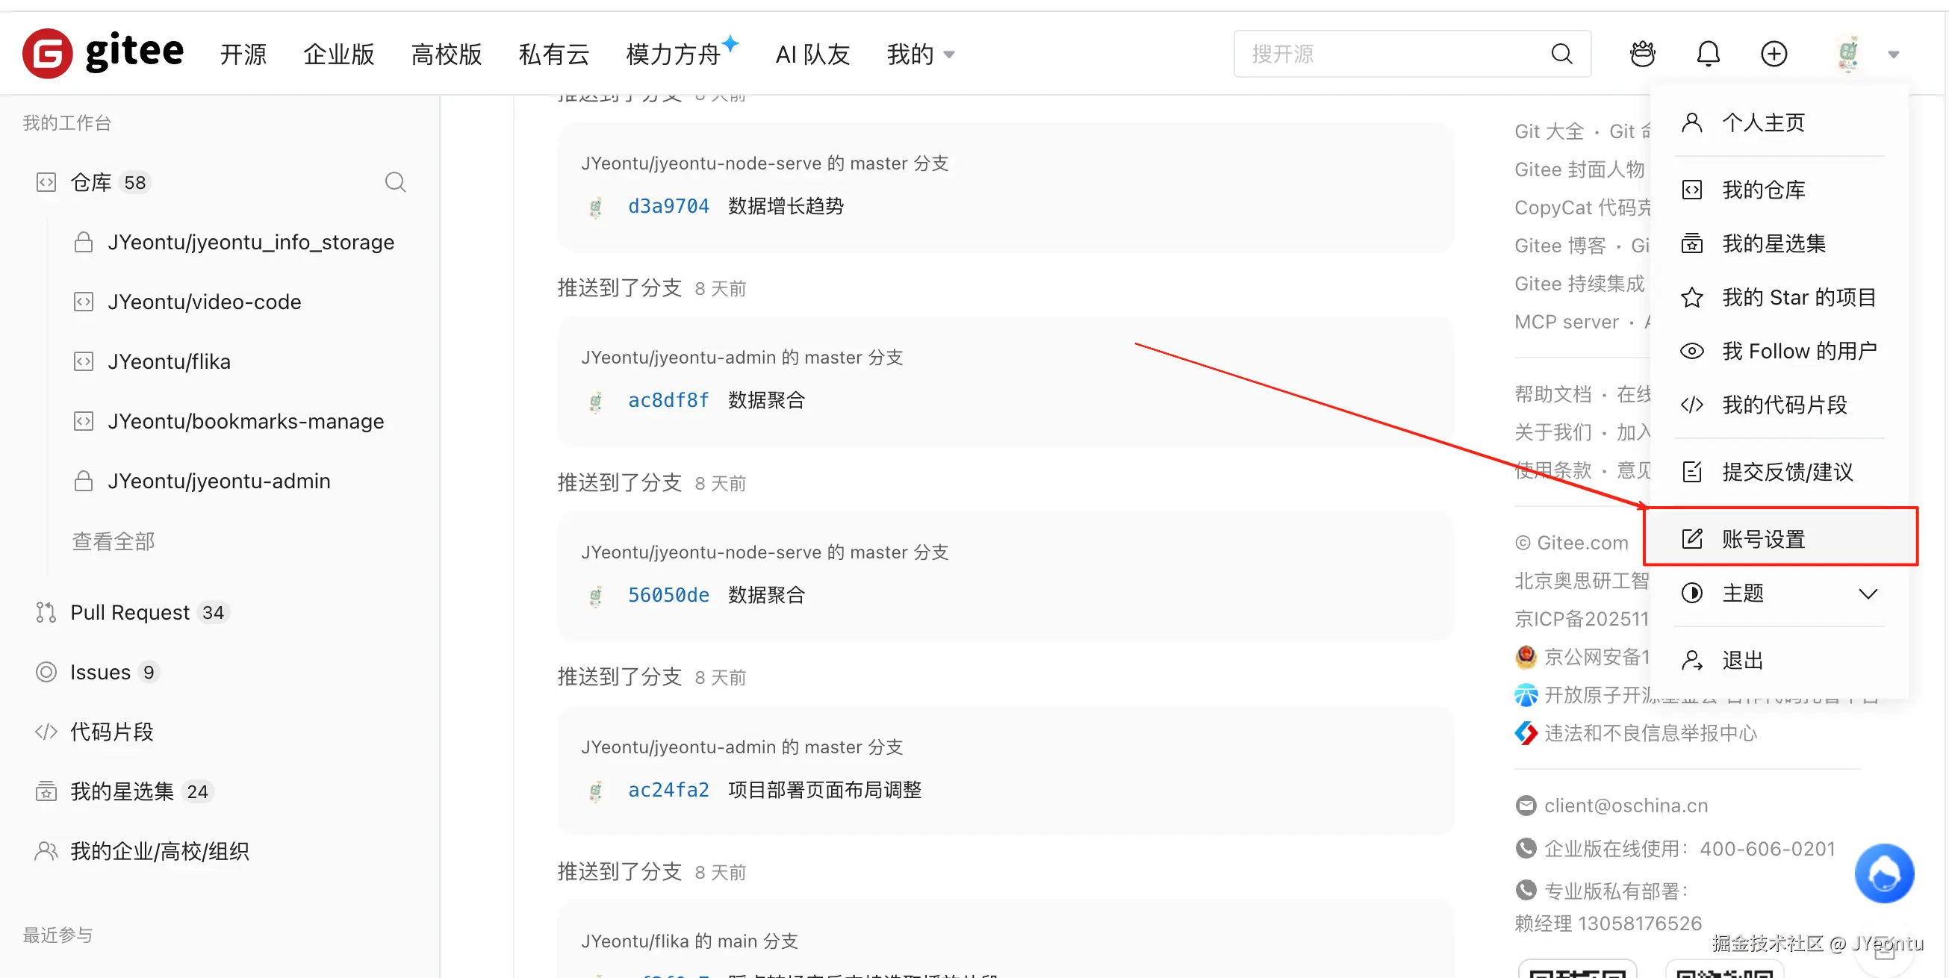The height and width of the screenshot is (978, 1949).
Task: Choose 我 Follow 的用户 menu entry
Action: point(1798,351)
